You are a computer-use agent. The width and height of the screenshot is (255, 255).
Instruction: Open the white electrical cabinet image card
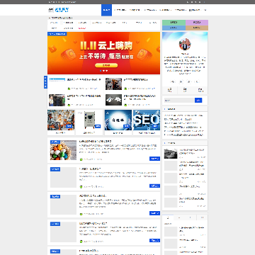click(x=89, y=120)
